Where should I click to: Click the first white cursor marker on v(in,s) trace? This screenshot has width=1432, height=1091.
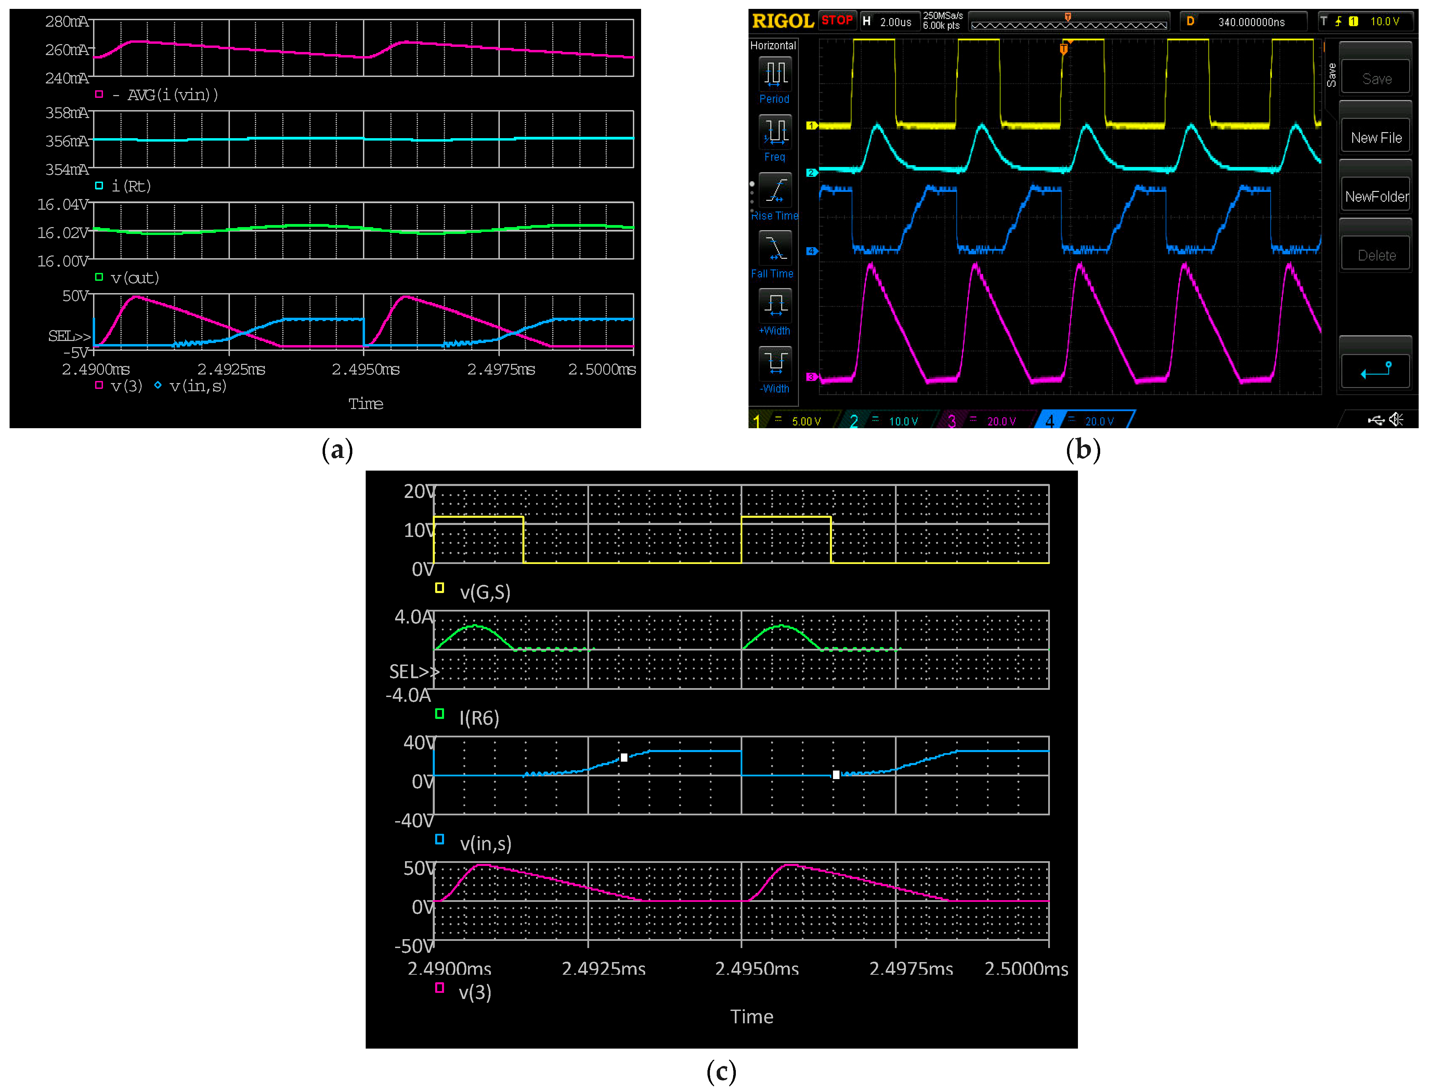click(624, 758)
